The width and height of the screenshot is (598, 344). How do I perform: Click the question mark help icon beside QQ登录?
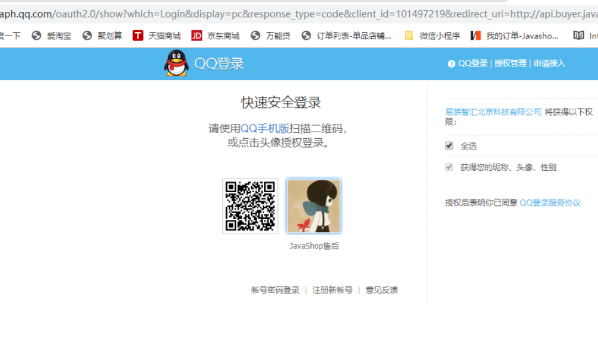[x=451, y=64]
